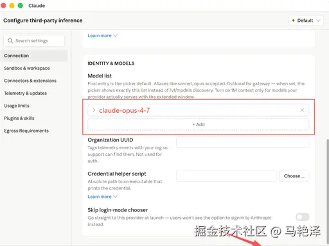Expand Learn more under Credential helper script
The width and height of the screenshot is (329, 246).
tap(102, 197)
